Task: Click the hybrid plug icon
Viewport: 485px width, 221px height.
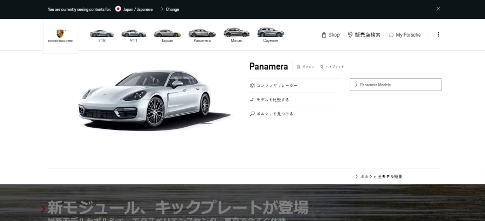Action: tap(322, 67)
